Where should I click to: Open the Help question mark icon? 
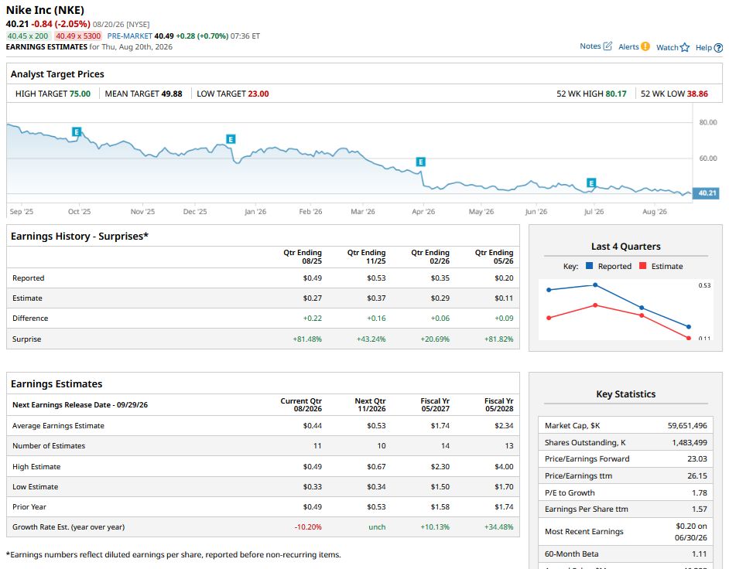pos(718,47)
